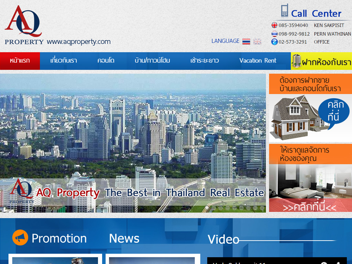
Task: Click the name PERN WATHINAN
Action: (332, 34)
